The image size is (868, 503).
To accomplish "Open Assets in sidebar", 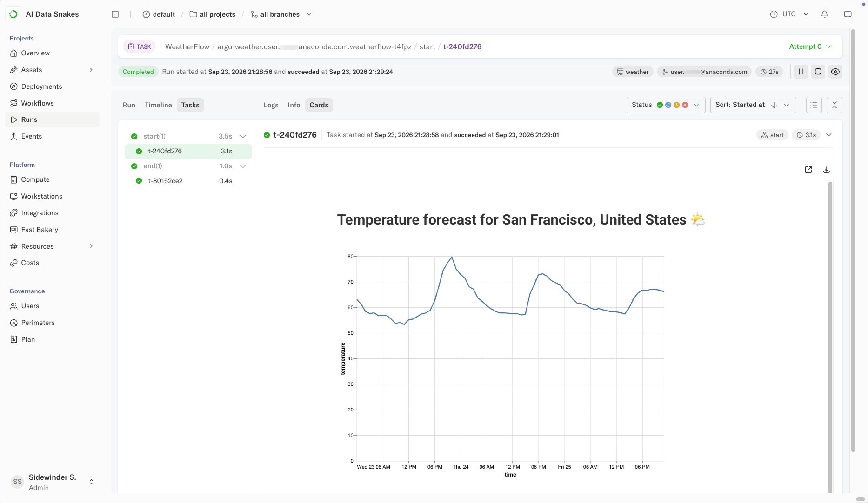I will point(53,70).
